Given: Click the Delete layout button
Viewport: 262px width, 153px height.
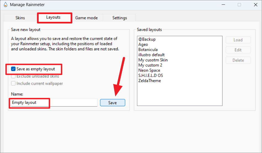Looking at the screenshot, I should [x=238, y=60].
